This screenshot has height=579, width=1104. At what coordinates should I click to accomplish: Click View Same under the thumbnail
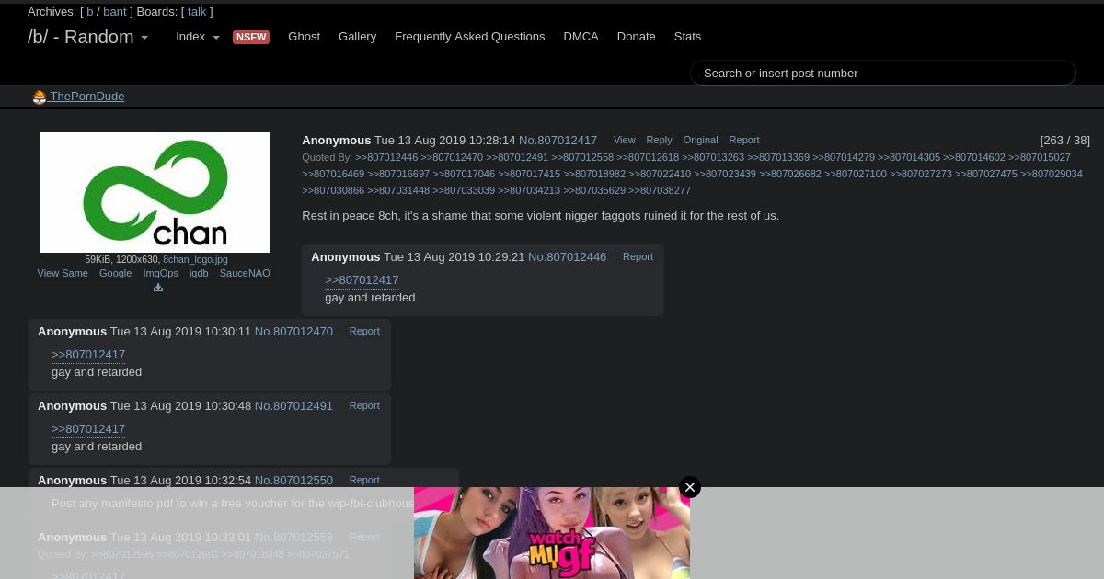(x=63, y=274)
